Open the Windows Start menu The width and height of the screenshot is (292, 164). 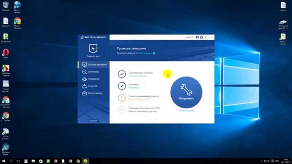(x=4, y=161)
